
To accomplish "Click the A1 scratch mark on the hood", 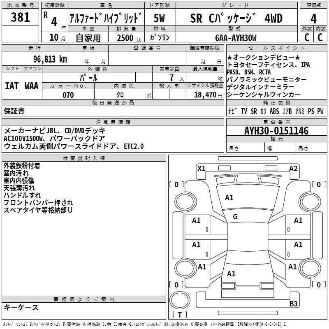I will [229, 198].
